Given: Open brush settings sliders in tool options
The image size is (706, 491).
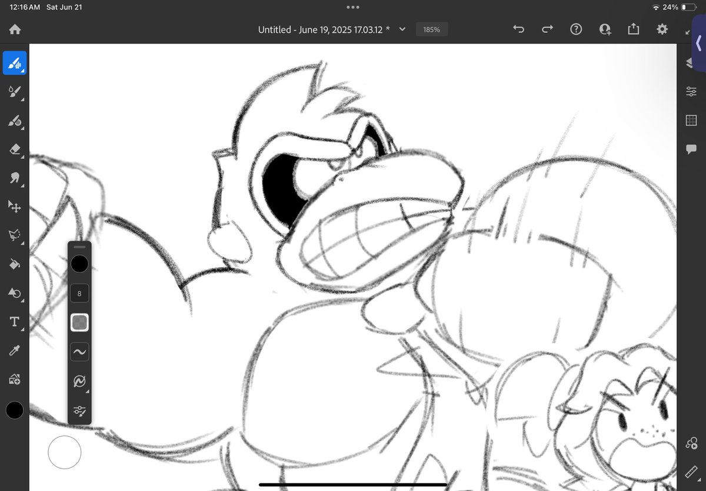Looking at the screenshot, I should click(79, 411).
